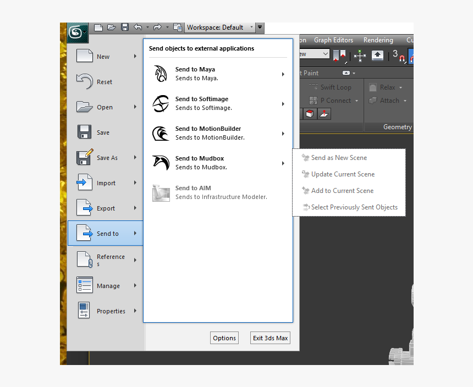The height and width of the screenshot is (387, 473).
Task: Click the Properties sliders icon
Action: (x=84, y=310)
